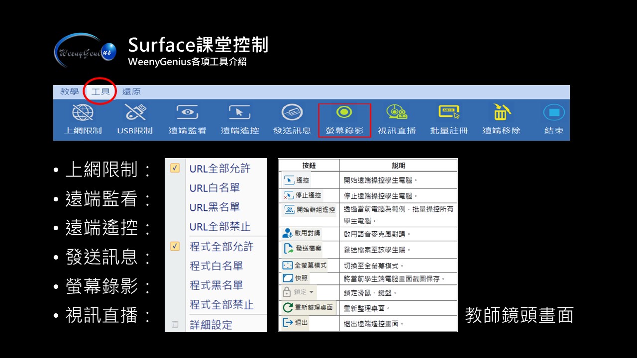
Task: Click the 停止遠端操控學生電腦 description
Action: pos(381,195)
